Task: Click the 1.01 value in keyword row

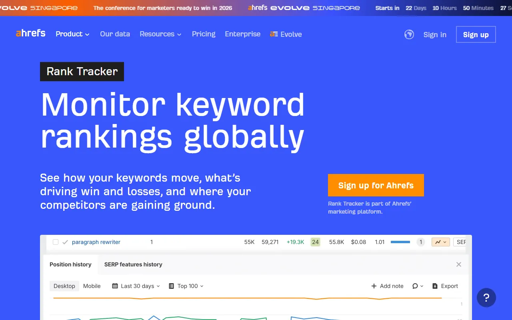Action: 380,242
